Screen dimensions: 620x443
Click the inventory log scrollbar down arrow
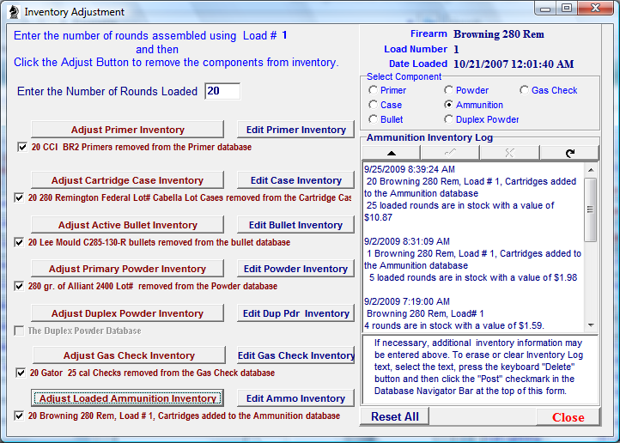click(x=591, y=325)
